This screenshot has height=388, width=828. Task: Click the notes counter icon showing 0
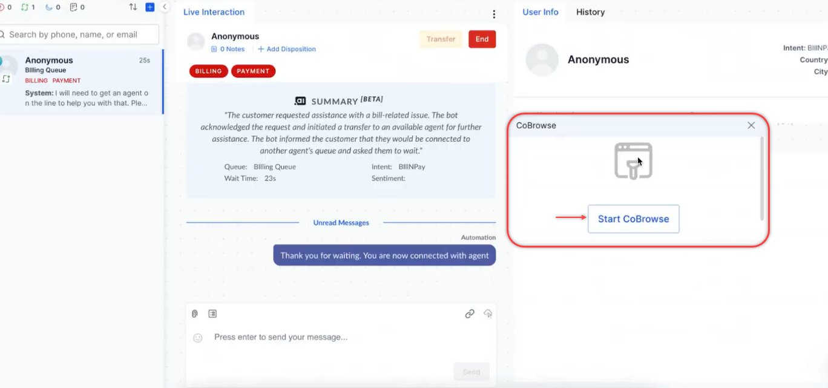[73, 8]
